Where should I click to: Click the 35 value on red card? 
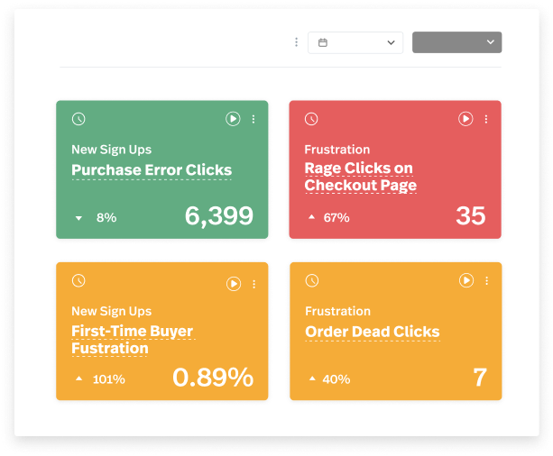pyautogui.click(x=471, y=215)
